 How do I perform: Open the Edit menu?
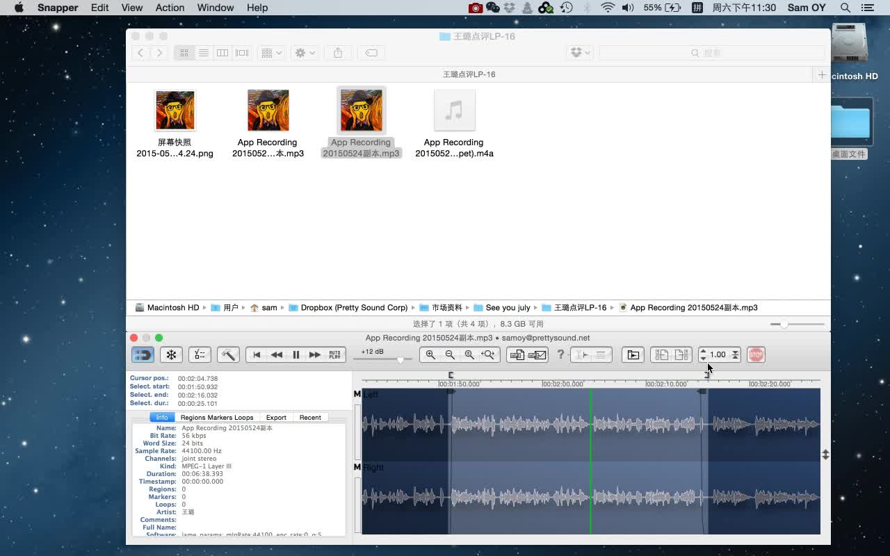click(99, 8)
